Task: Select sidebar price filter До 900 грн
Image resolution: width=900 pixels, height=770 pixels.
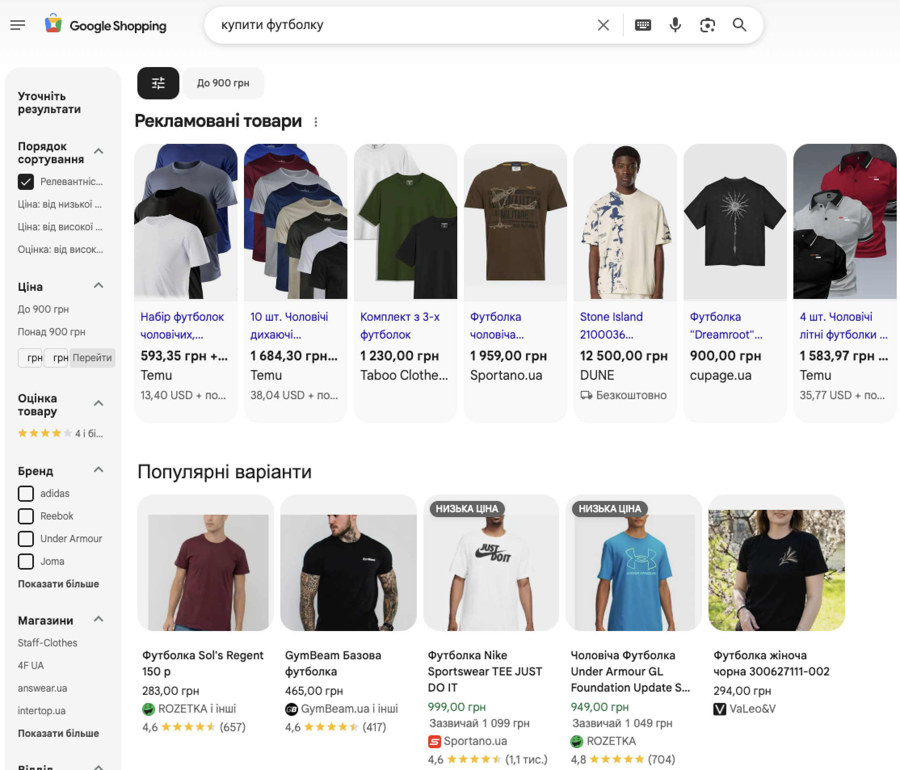Action: [x=44, y=309]
